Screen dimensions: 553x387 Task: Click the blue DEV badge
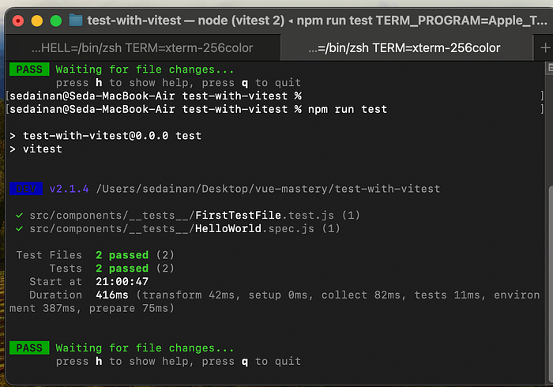point(26,189)
